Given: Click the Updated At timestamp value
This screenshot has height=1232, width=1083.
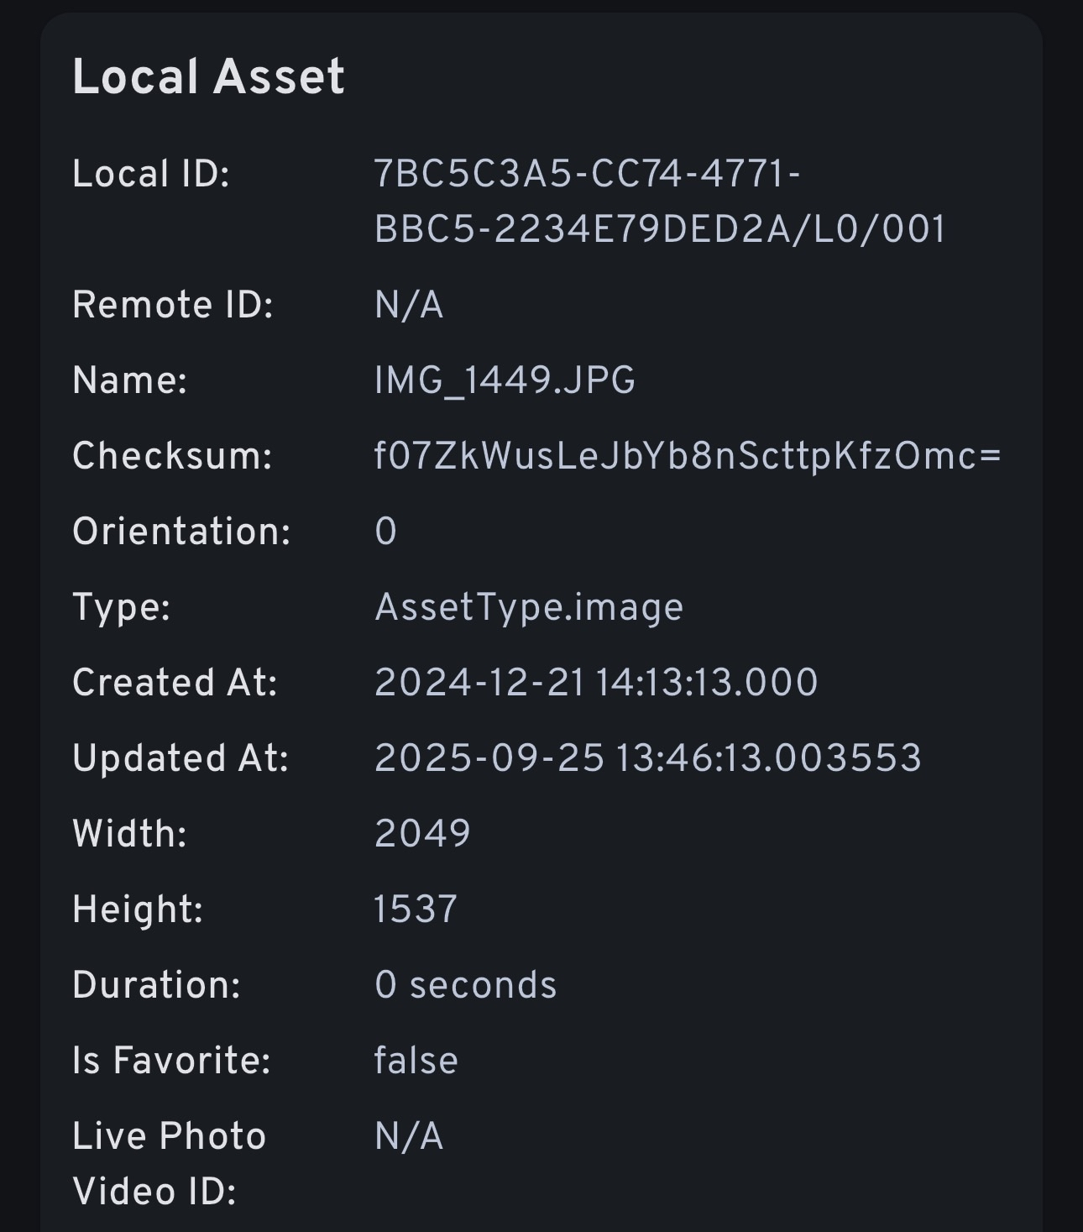Looking at the screenshot, I should tap(648, 758).
